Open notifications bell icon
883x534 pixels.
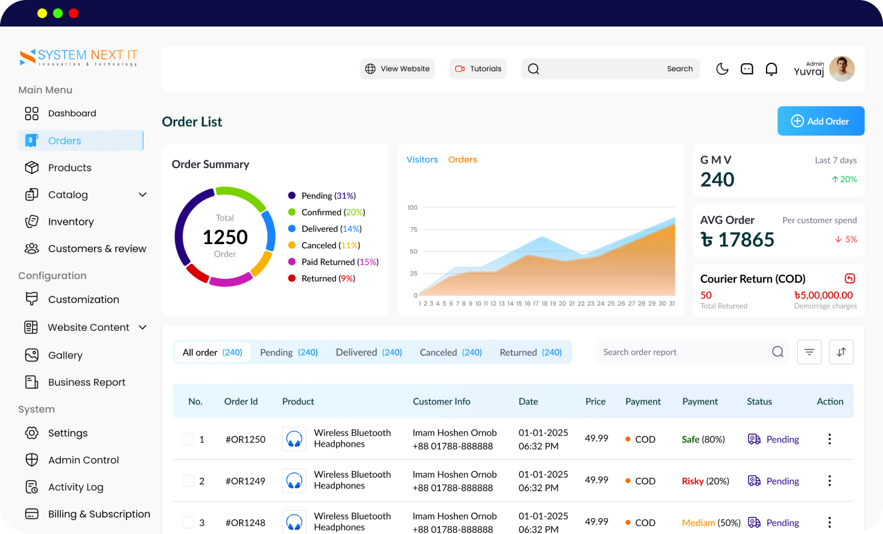click(771, 69)
